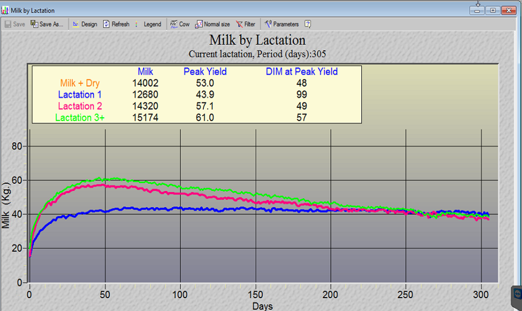Select the 'Lactation 1' legend row label
The image size is (522, 311).
coord(80,95)
